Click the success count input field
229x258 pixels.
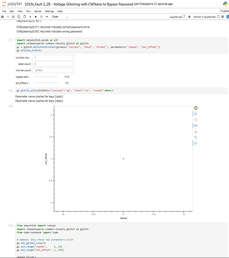[53, 57]
